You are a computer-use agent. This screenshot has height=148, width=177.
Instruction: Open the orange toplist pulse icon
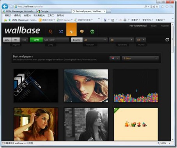pos(71,29)
